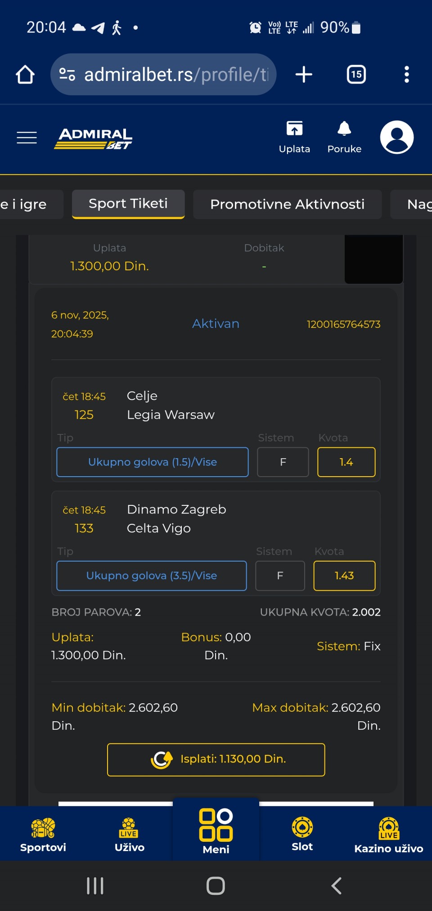Show the open tabs switcher
Image resolution: width=432 pixels, height=911 pixels.
point(356,75)
